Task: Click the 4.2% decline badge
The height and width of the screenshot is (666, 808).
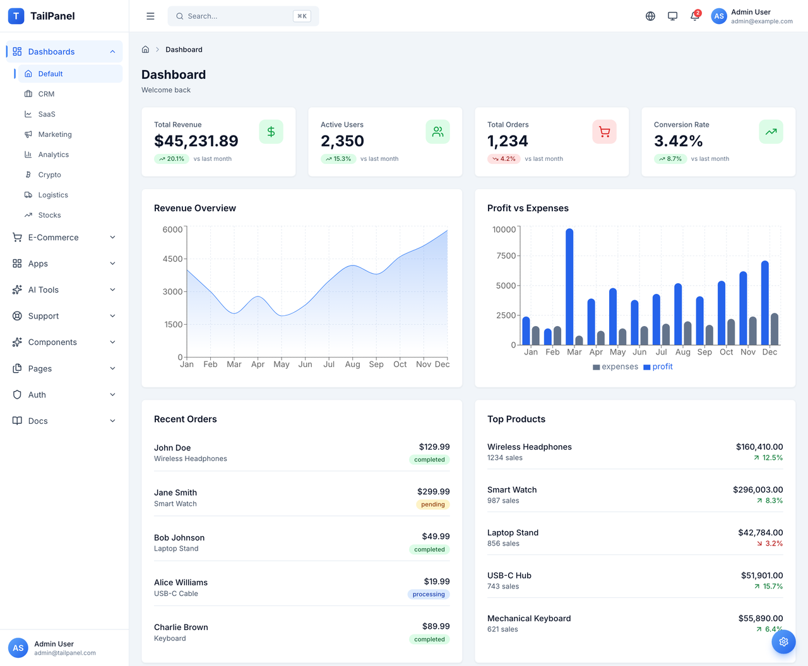Action: pyautogui.click(x=504, y=159)
